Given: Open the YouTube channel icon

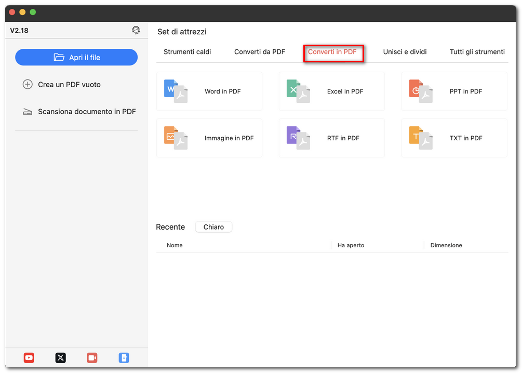Looking at the screenshot, I should click(x=29, y=357).
